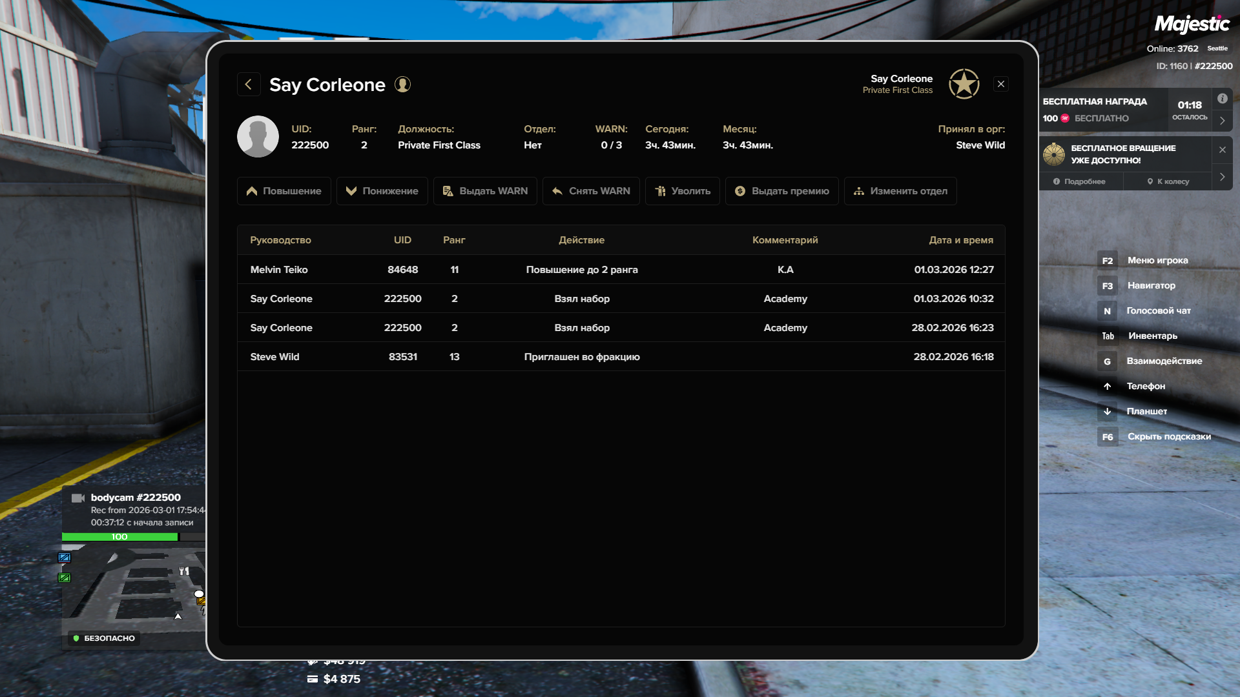Open Выдать премию bonus dialog
The height and width of the screenshot is (697, 1240).
click(781, 191)
